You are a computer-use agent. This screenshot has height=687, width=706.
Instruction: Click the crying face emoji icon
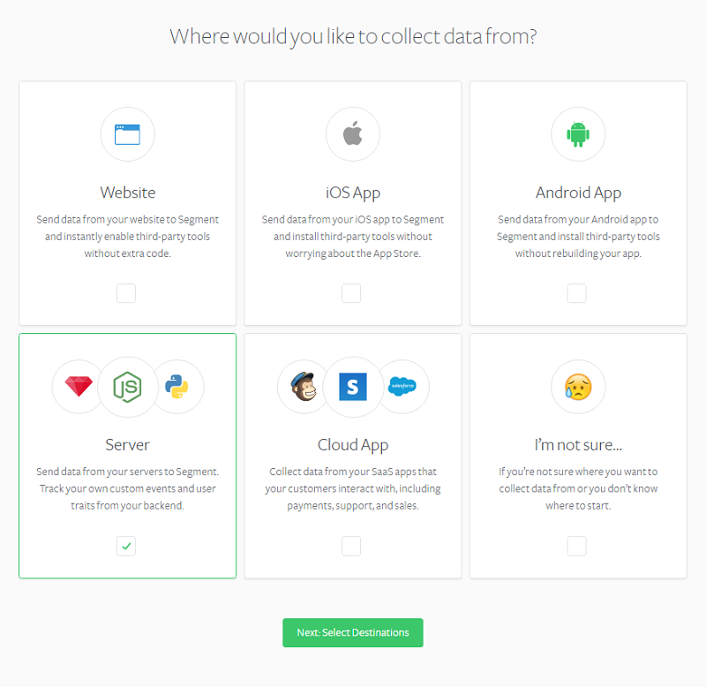point(578,387)
